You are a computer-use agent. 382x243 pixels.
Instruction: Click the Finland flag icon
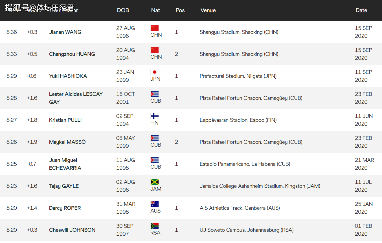pos(154,116)
